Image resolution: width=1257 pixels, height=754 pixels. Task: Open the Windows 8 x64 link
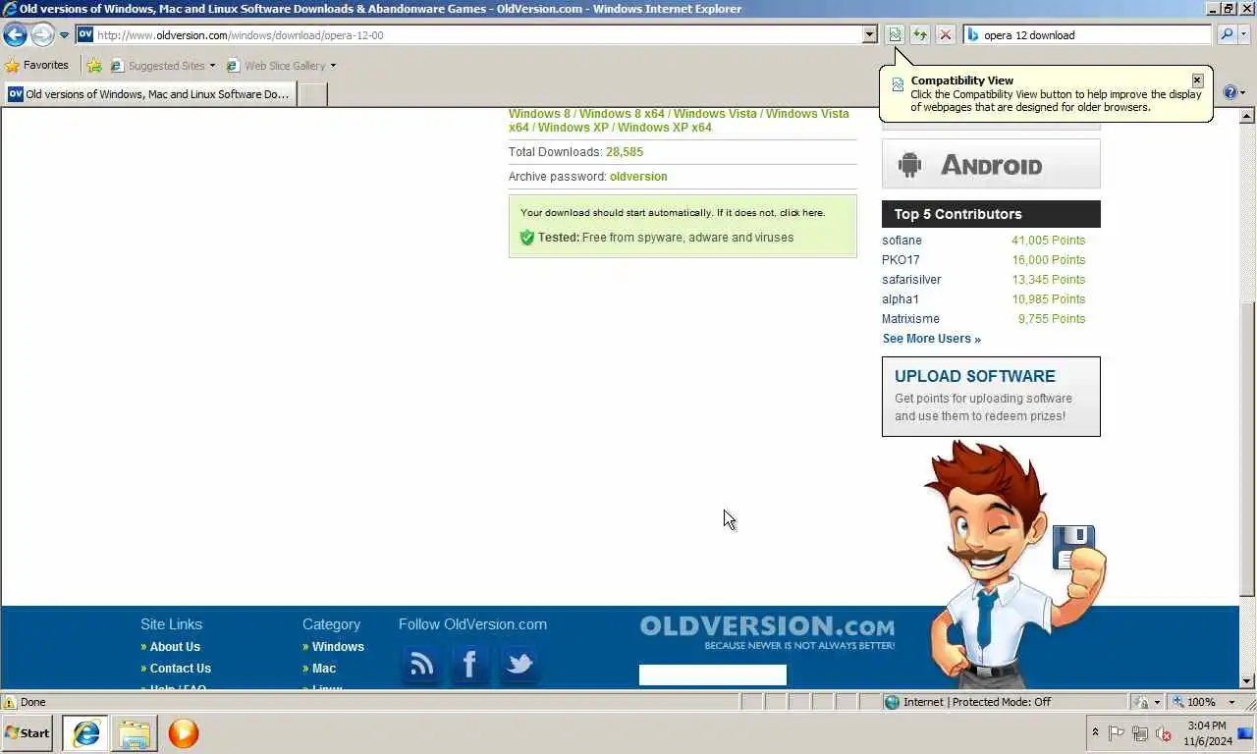(622, 114)
